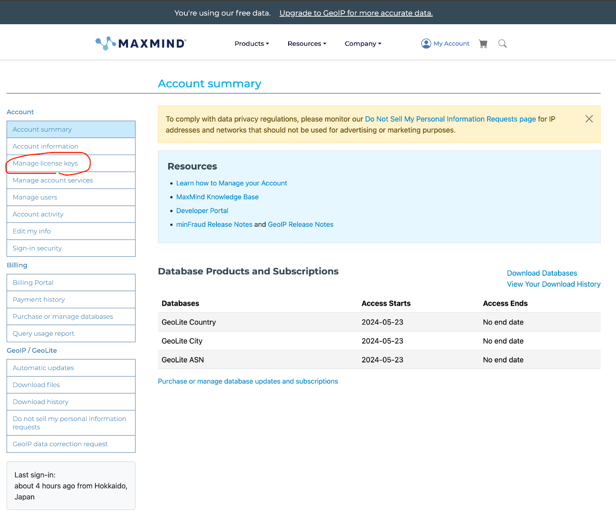Click the My Account user icon
The height and width of the screenshot is (521, 616).
[x=426, y=44]
